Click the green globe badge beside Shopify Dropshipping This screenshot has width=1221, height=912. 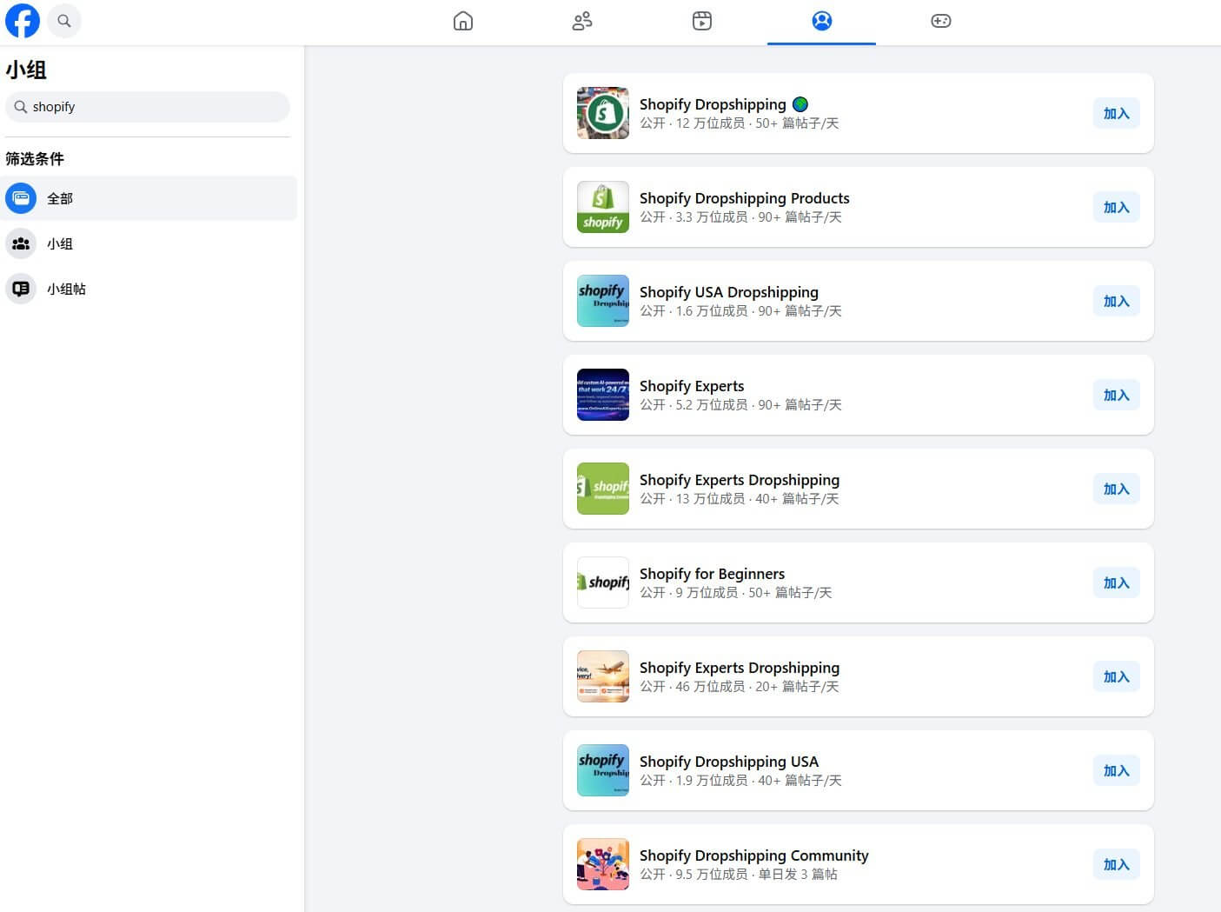(800, 104)
